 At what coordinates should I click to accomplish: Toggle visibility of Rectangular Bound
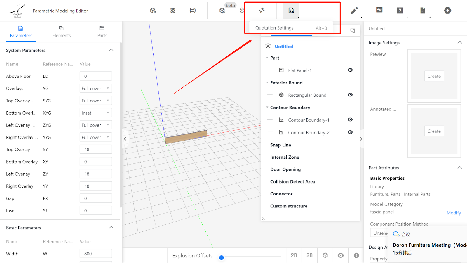[350, 95]
